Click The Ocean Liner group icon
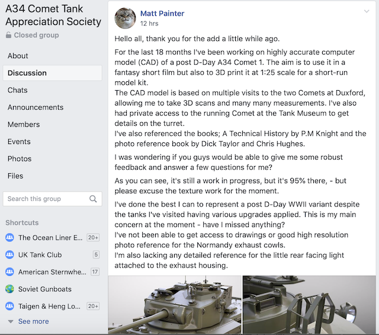This screenshot has width=379, height=335. tap(9, 238)
